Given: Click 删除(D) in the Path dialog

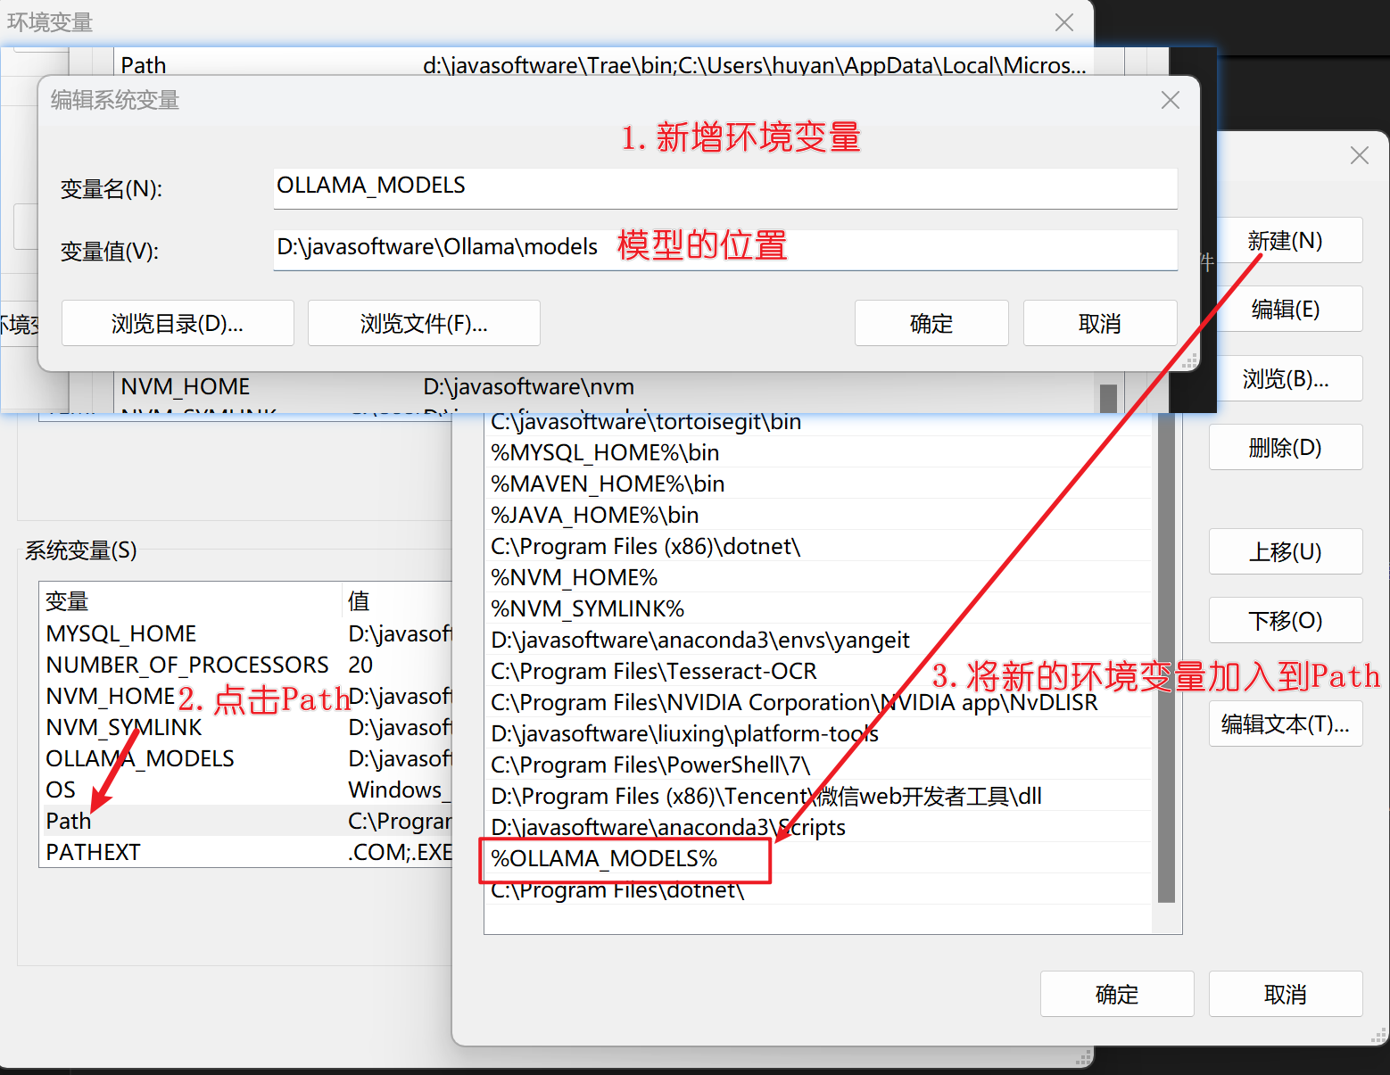Looking at the screenshot, I should [1286, 447].
